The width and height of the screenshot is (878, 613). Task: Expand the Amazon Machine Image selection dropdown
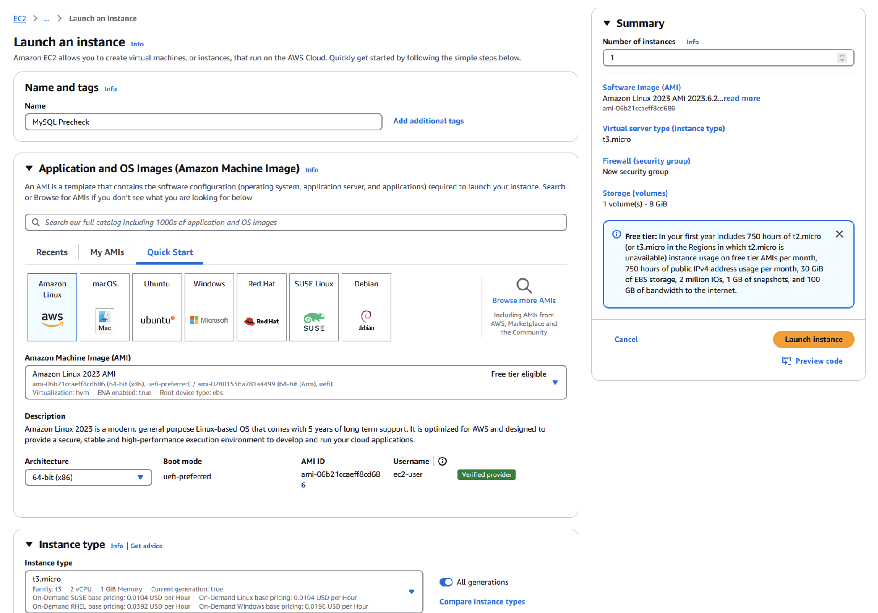(555, 382)
